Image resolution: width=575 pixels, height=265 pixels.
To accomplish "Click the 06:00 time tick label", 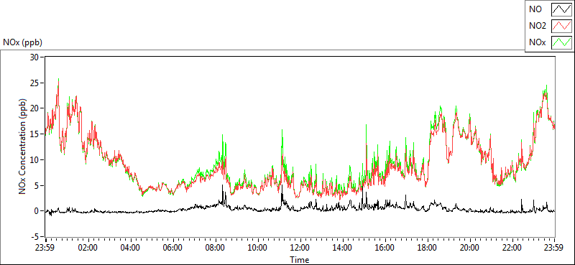I will [x=172, y=247].
